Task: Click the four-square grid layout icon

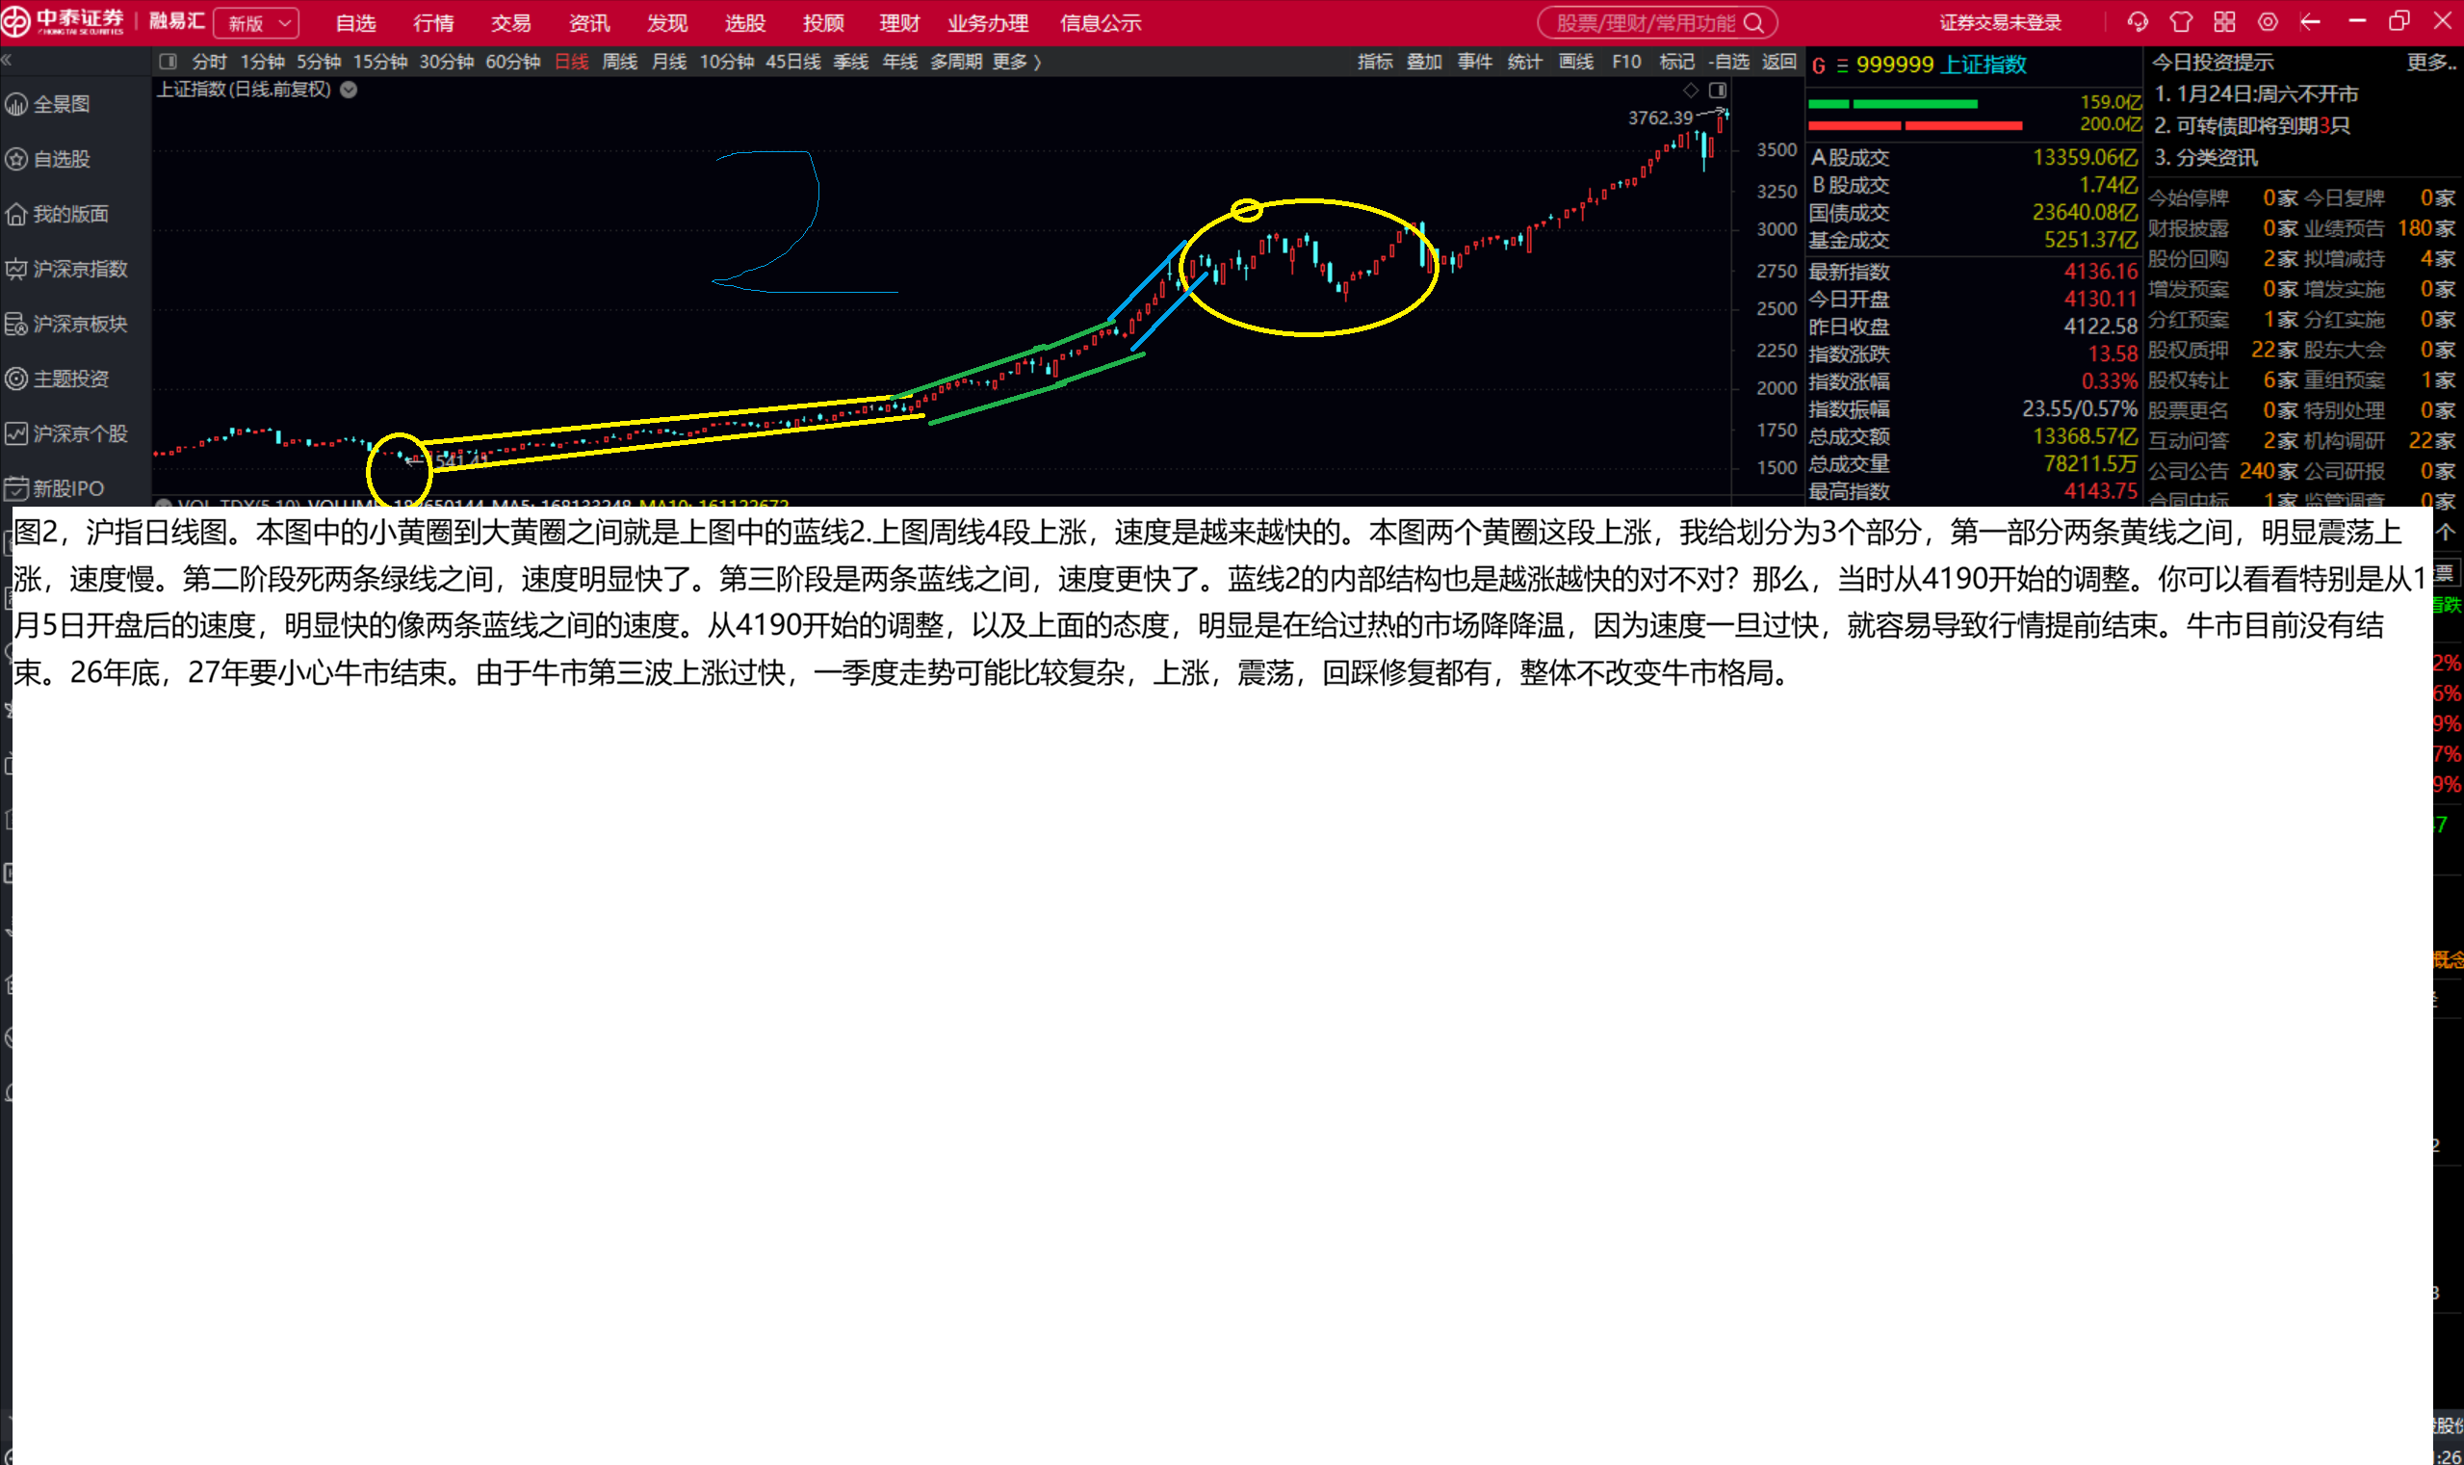Action: coord(2224,22)
